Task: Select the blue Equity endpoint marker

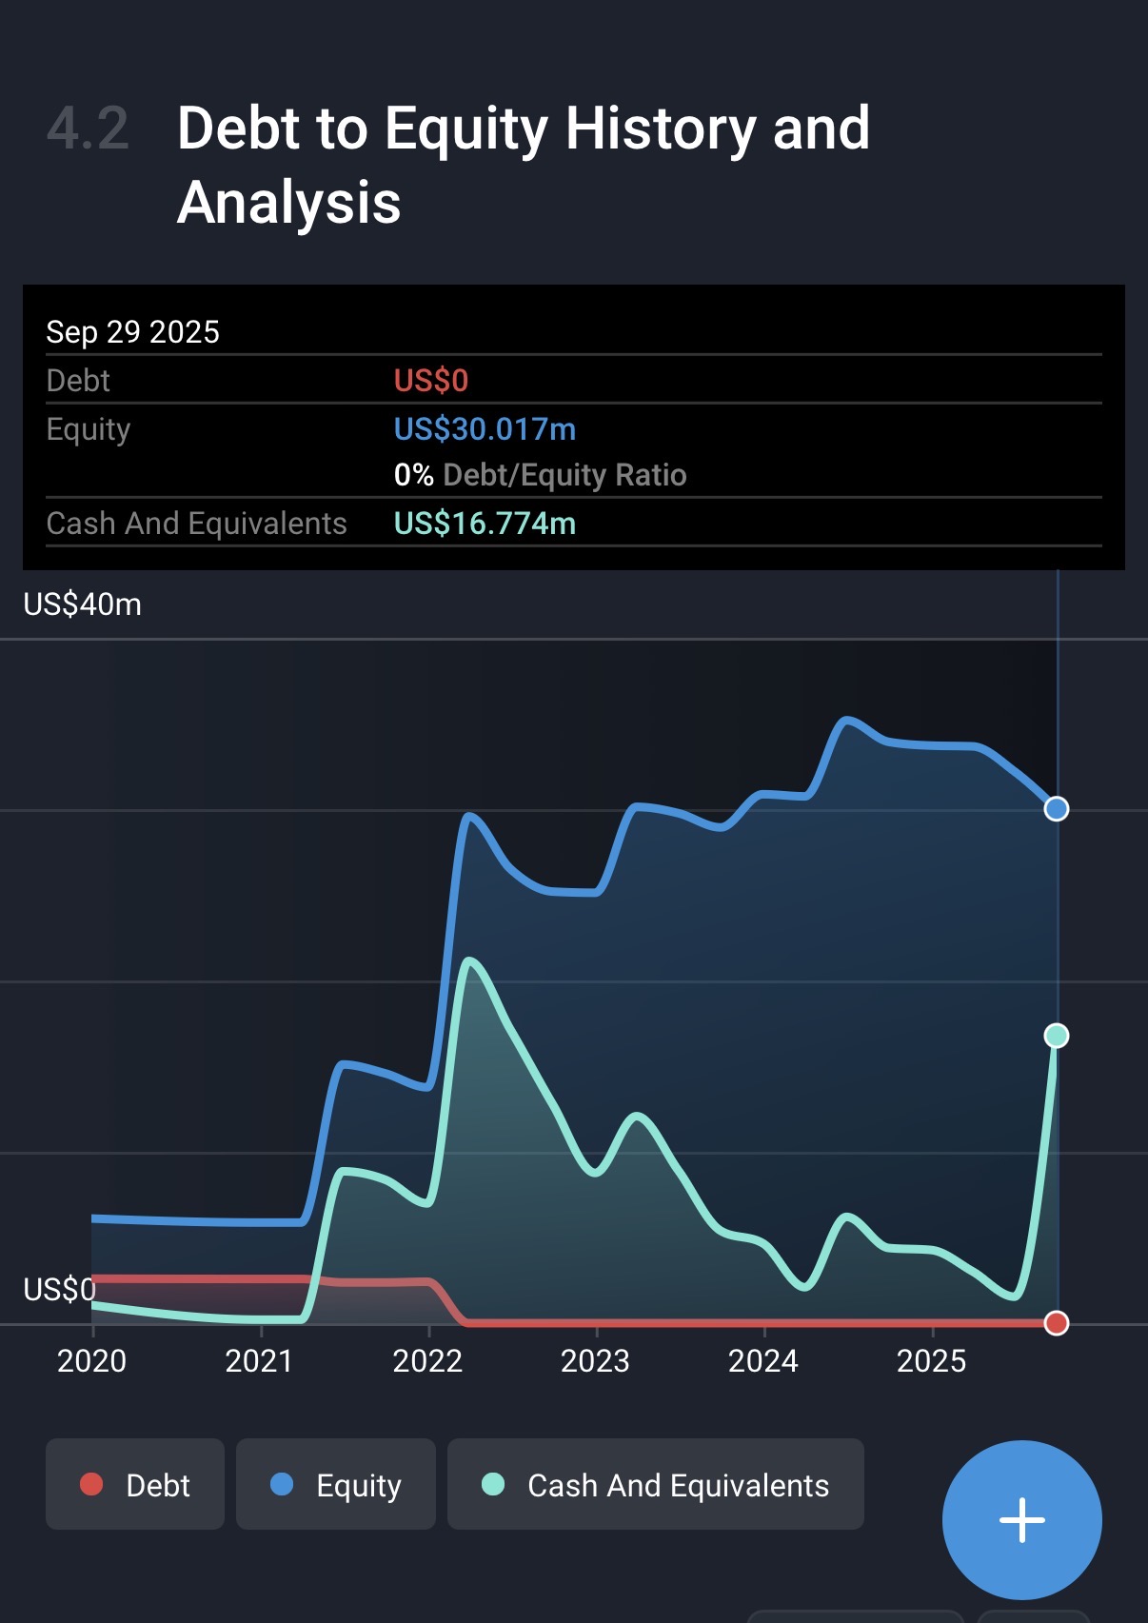Action: point(1056,809)
